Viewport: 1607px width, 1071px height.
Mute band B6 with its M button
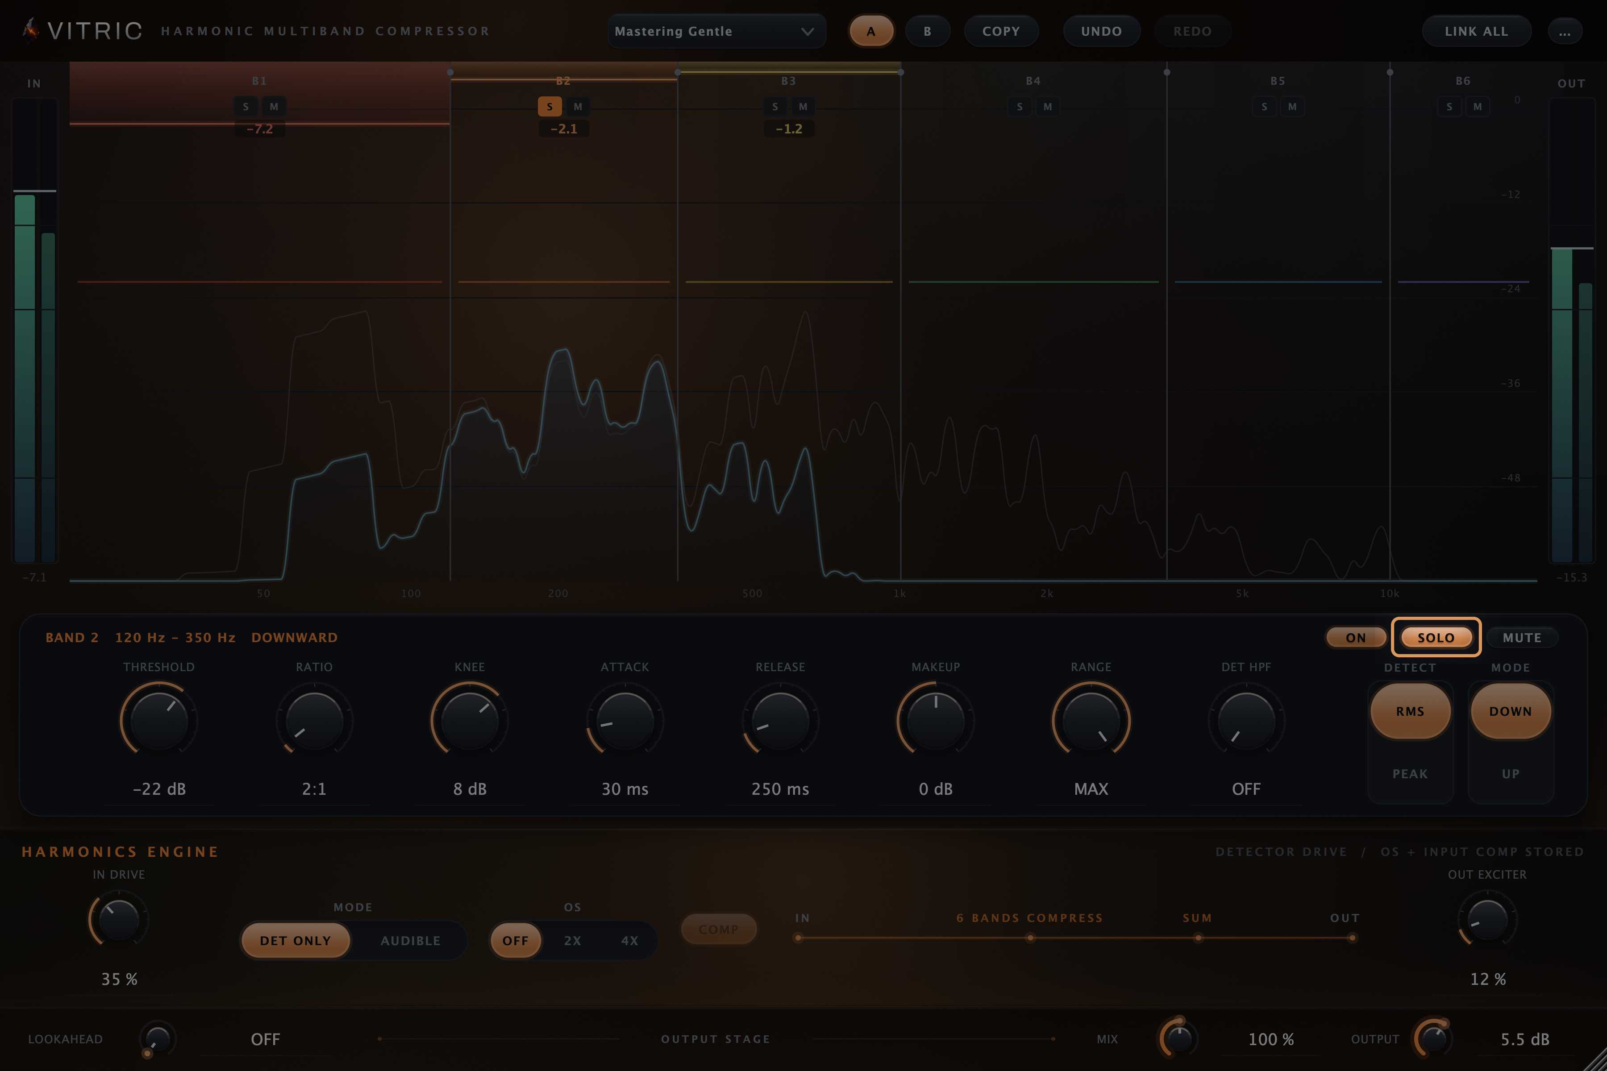[x=1477, y=107]
